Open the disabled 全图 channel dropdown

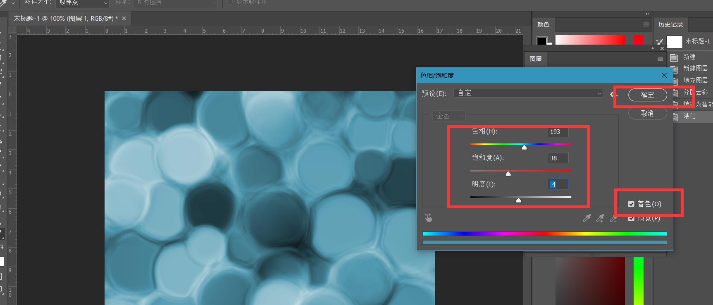tap(449, 116)
